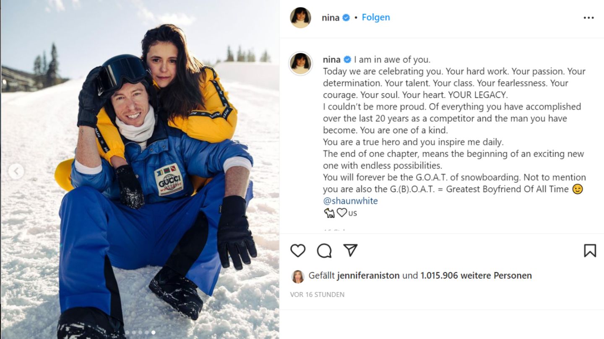Save the post with the bookmark icon

tap(590, 251)
